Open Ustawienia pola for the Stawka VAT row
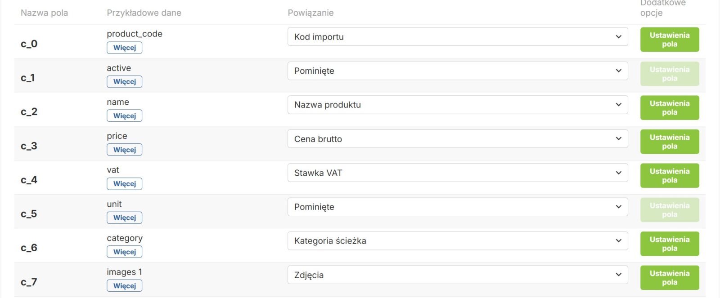 tap(669, 176)
